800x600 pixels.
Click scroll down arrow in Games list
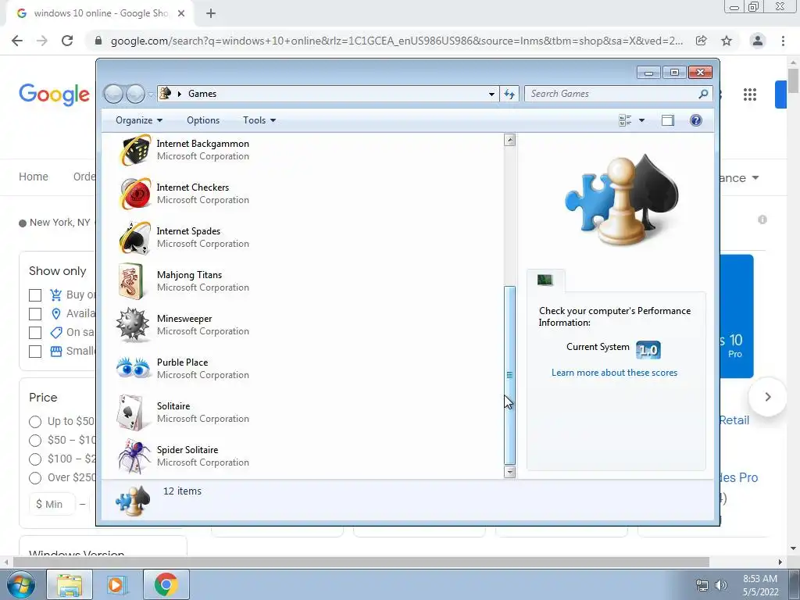(509, 472)
